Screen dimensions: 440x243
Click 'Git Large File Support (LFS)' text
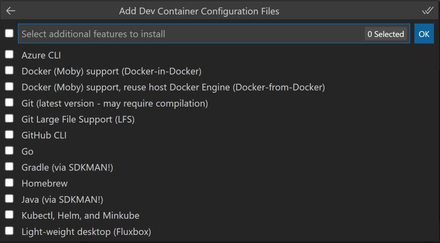click(78, 119)
